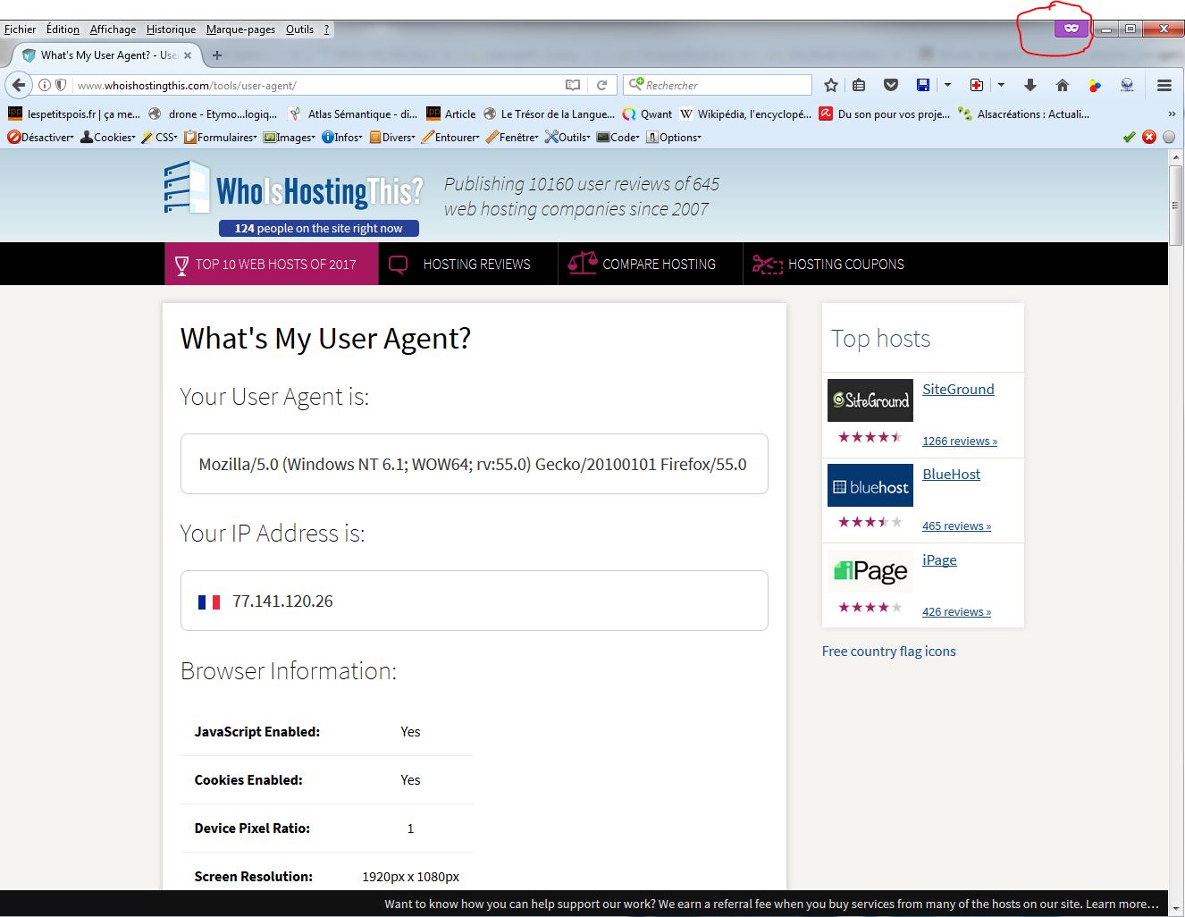The image size is (1185, 917).
Task: Show more bookmarks with the chevron
Action: click(x=1172, y=114)
